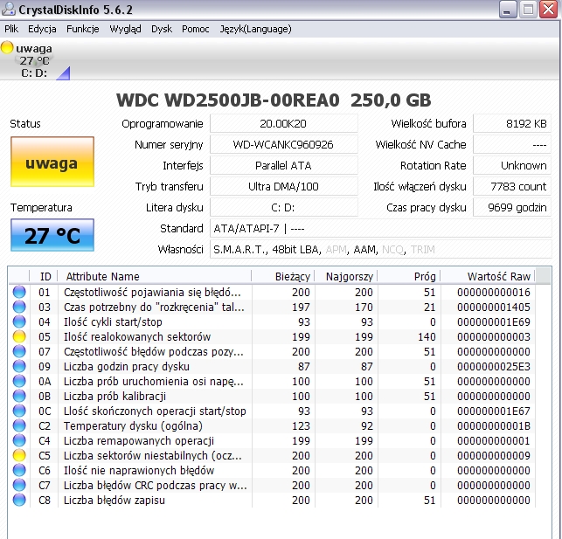Screen dimensions: 562x539
Task: Click blue status circle on row 04
Action: (x=19, y=322)
